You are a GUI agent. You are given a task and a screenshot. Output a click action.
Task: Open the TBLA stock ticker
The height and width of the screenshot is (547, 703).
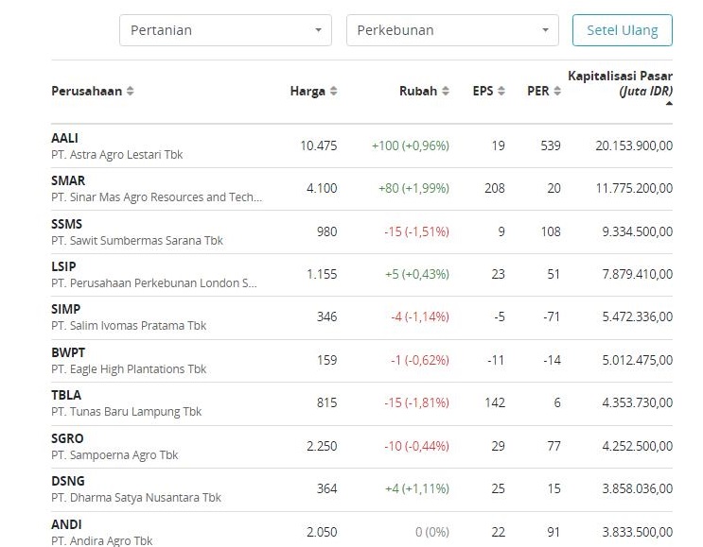[66, 395]
